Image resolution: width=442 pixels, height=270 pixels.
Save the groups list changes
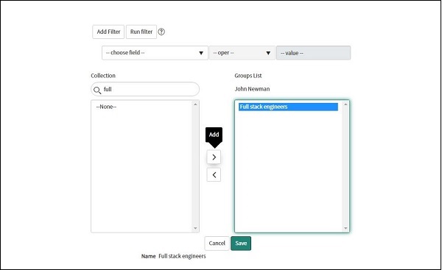click(241, 244)
